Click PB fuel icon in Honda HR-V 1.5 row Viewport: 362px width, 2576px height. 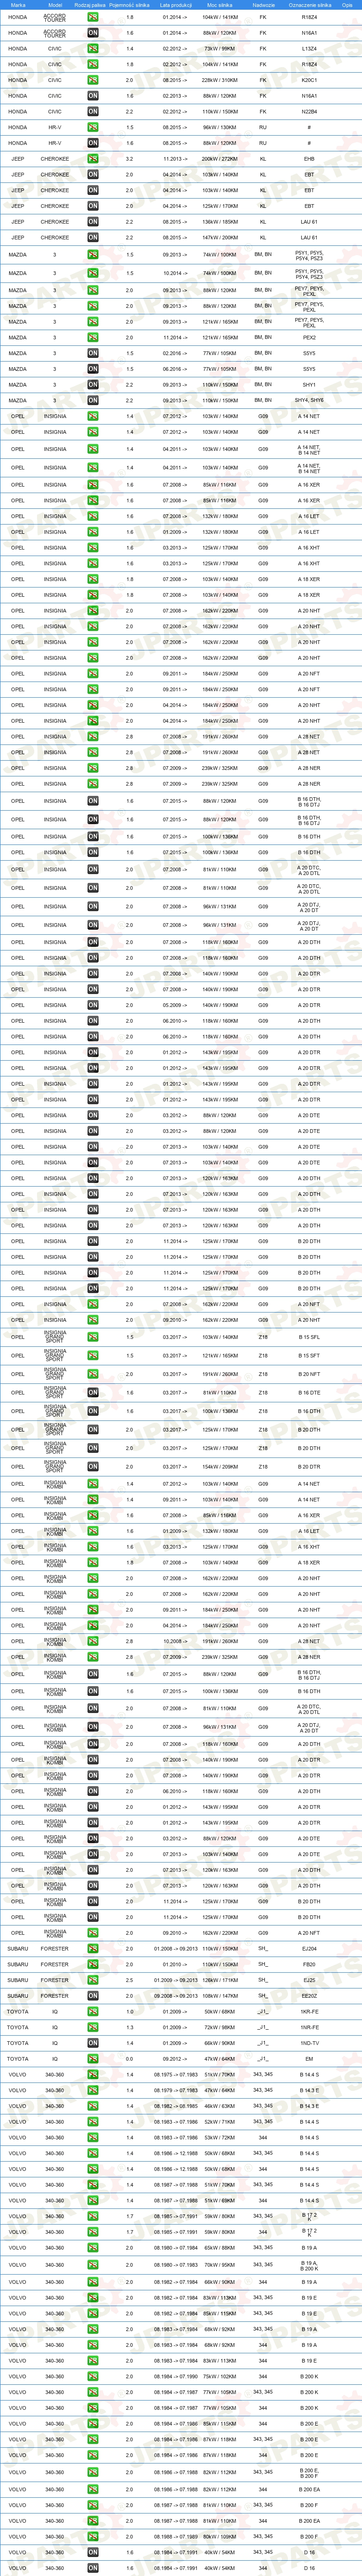[x=93, y=128]
